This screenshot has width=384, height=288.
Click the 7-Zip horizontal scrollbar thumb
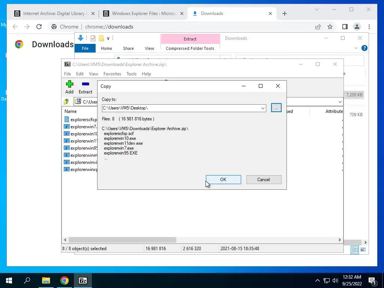[x=122, y=240]
